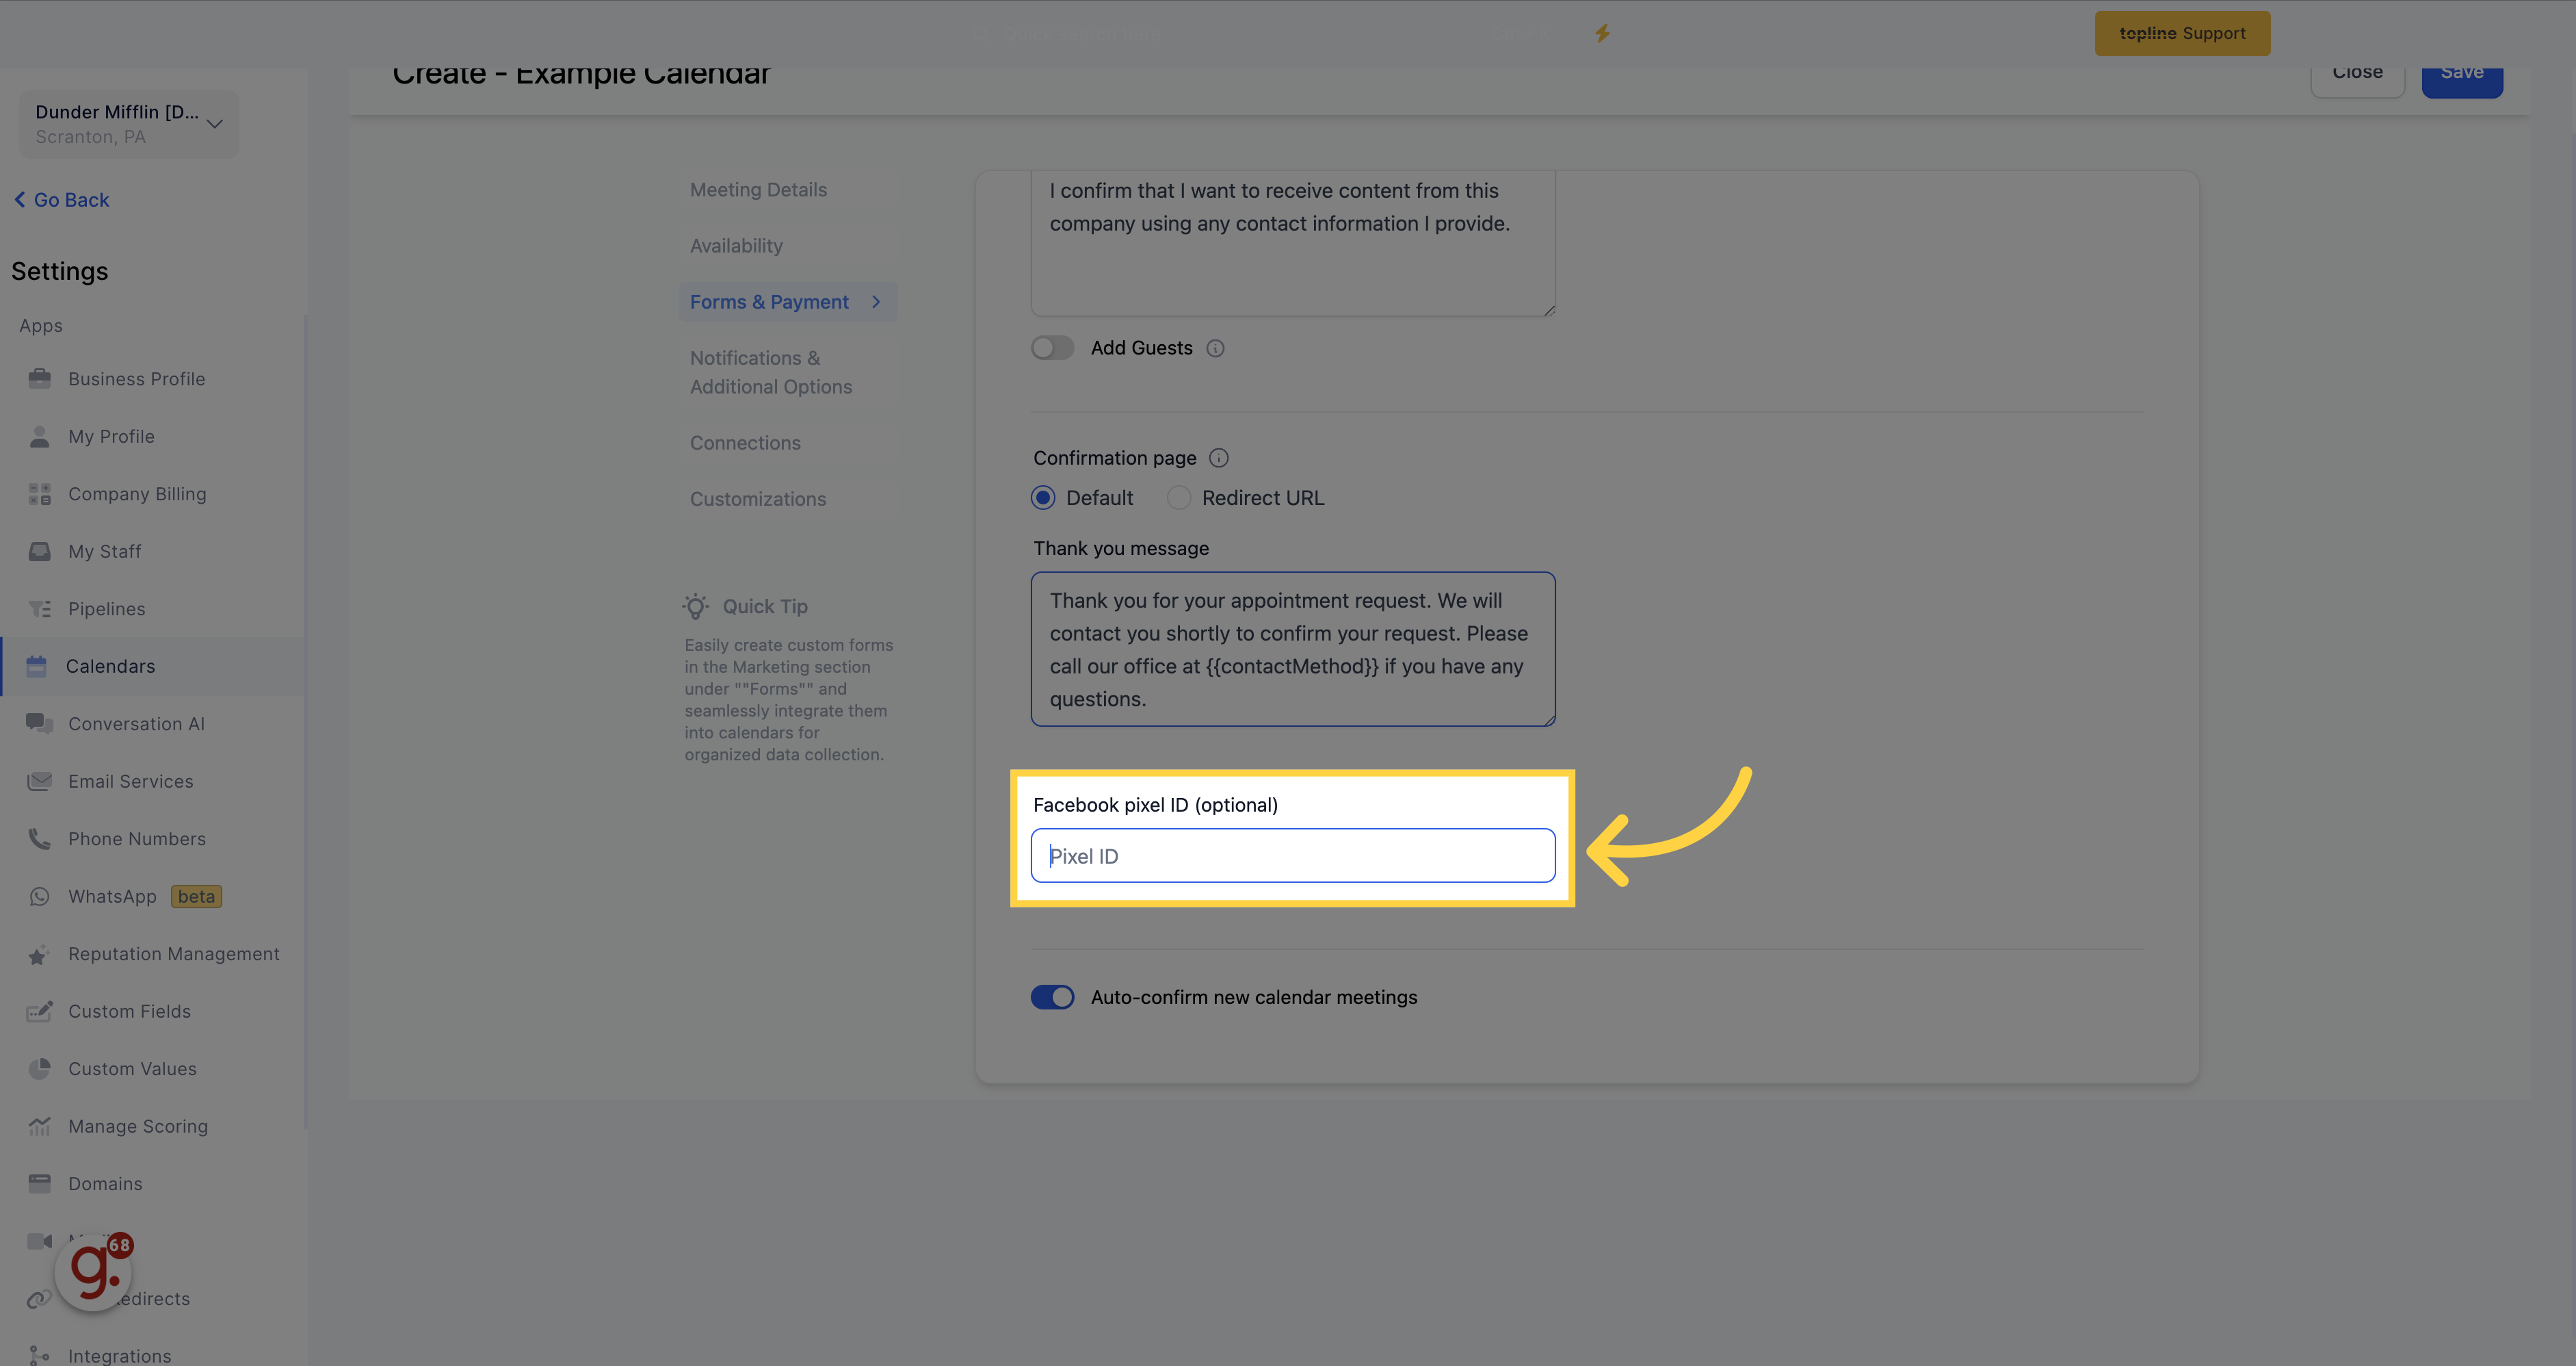2576x1366 pixels.
Task: Open Notifications & Additional Options tab
Action: click(x=771, y=372)
